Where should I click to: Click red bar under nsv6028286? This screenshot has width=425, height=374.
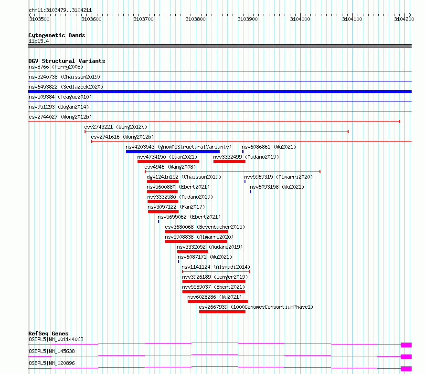click(x=218, y=302)
